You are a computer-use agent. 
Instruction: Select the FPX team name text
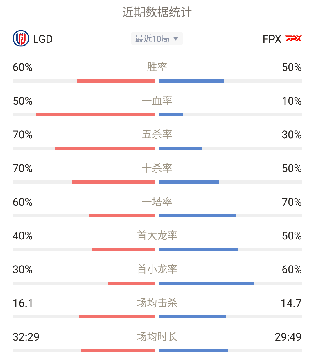click(x=272, y=39)
